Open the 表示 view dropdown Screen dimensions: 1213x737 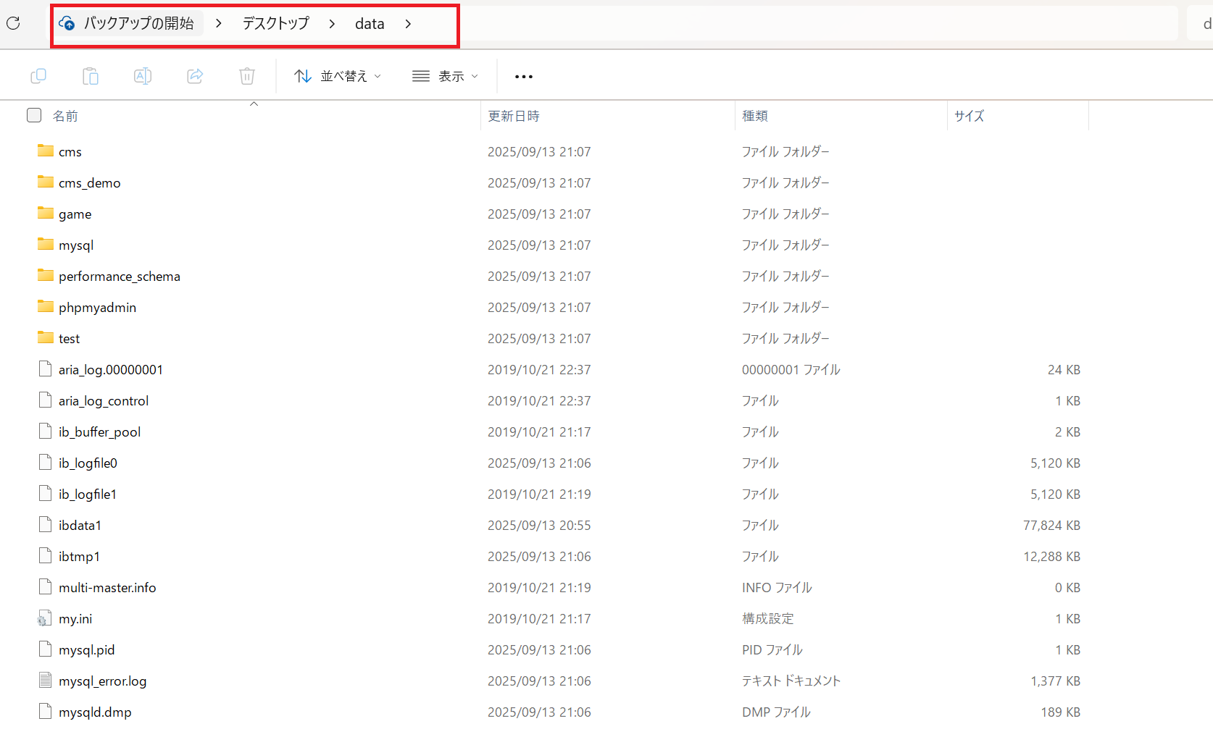click(x=445, y=76)
